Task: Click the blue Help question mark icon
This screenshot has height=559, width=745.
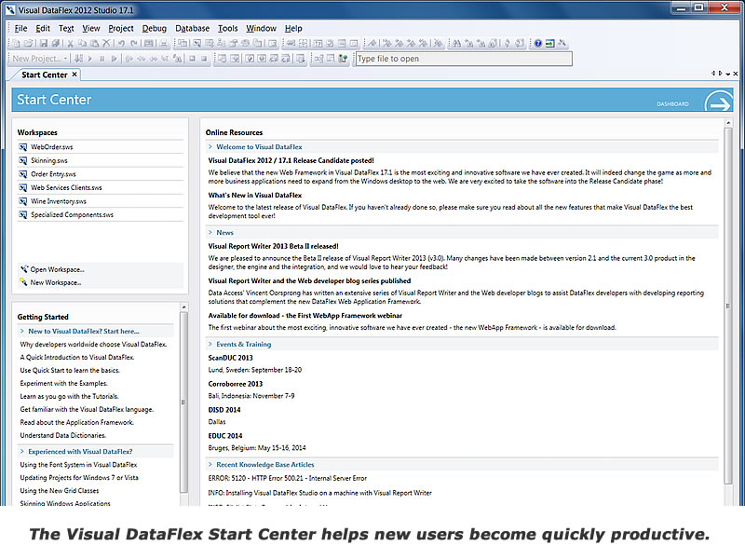Action: (x=538, y=43)
